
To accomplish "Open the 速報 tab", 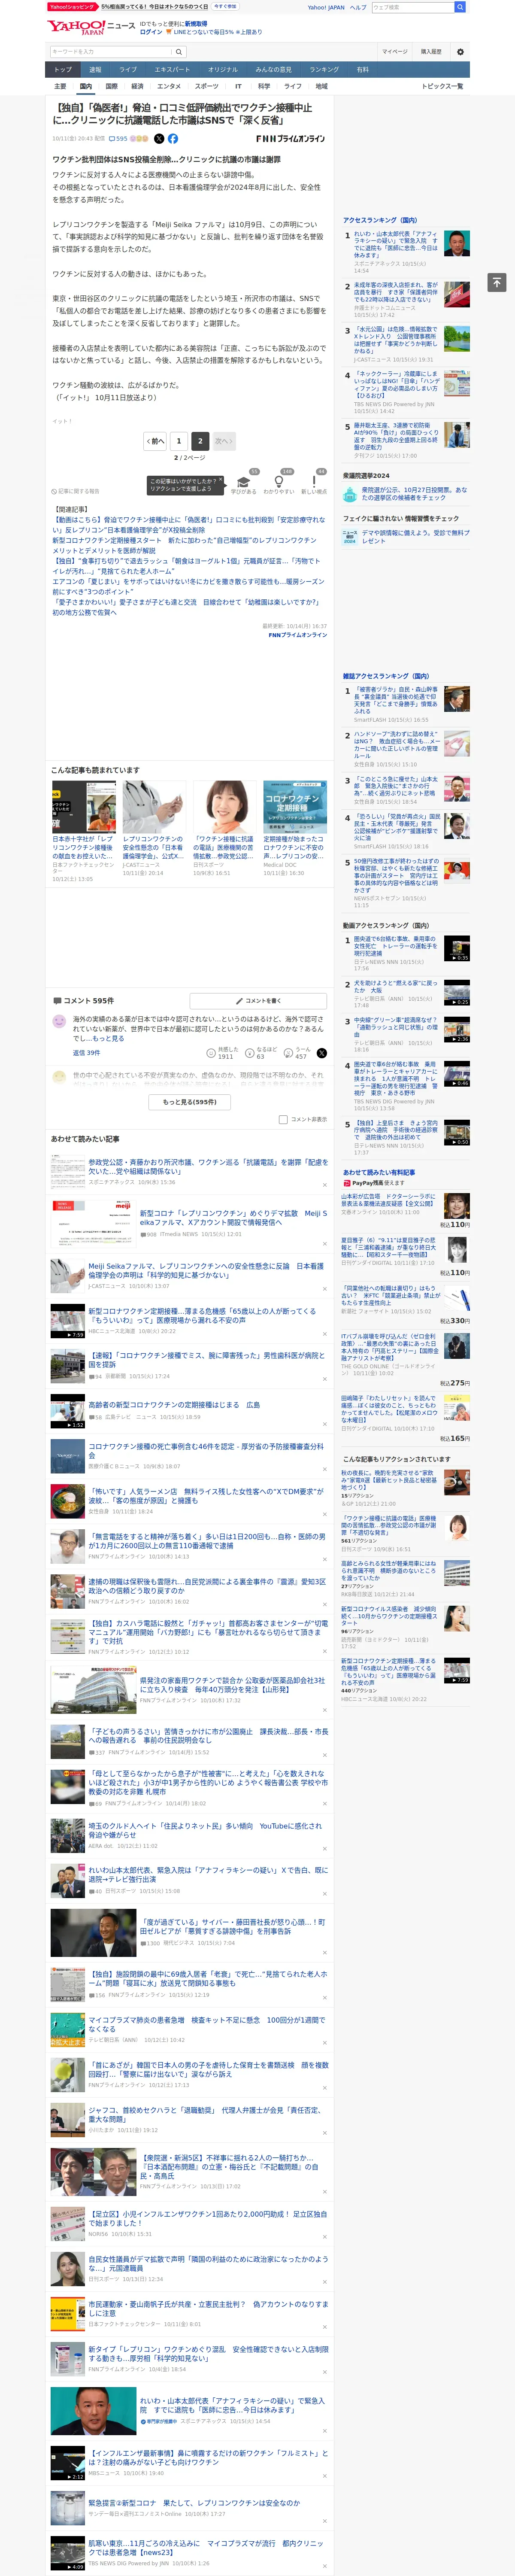I will (x=95, y=70).
